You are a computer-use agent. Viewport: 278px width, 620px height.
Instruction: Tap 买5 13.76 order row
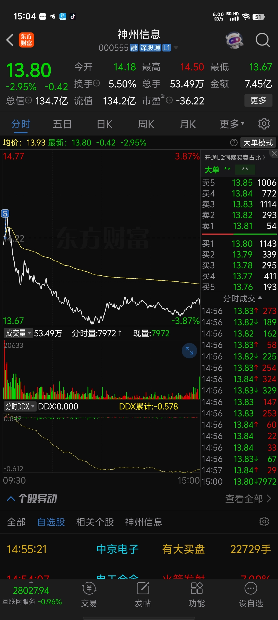tap(239, 287)
